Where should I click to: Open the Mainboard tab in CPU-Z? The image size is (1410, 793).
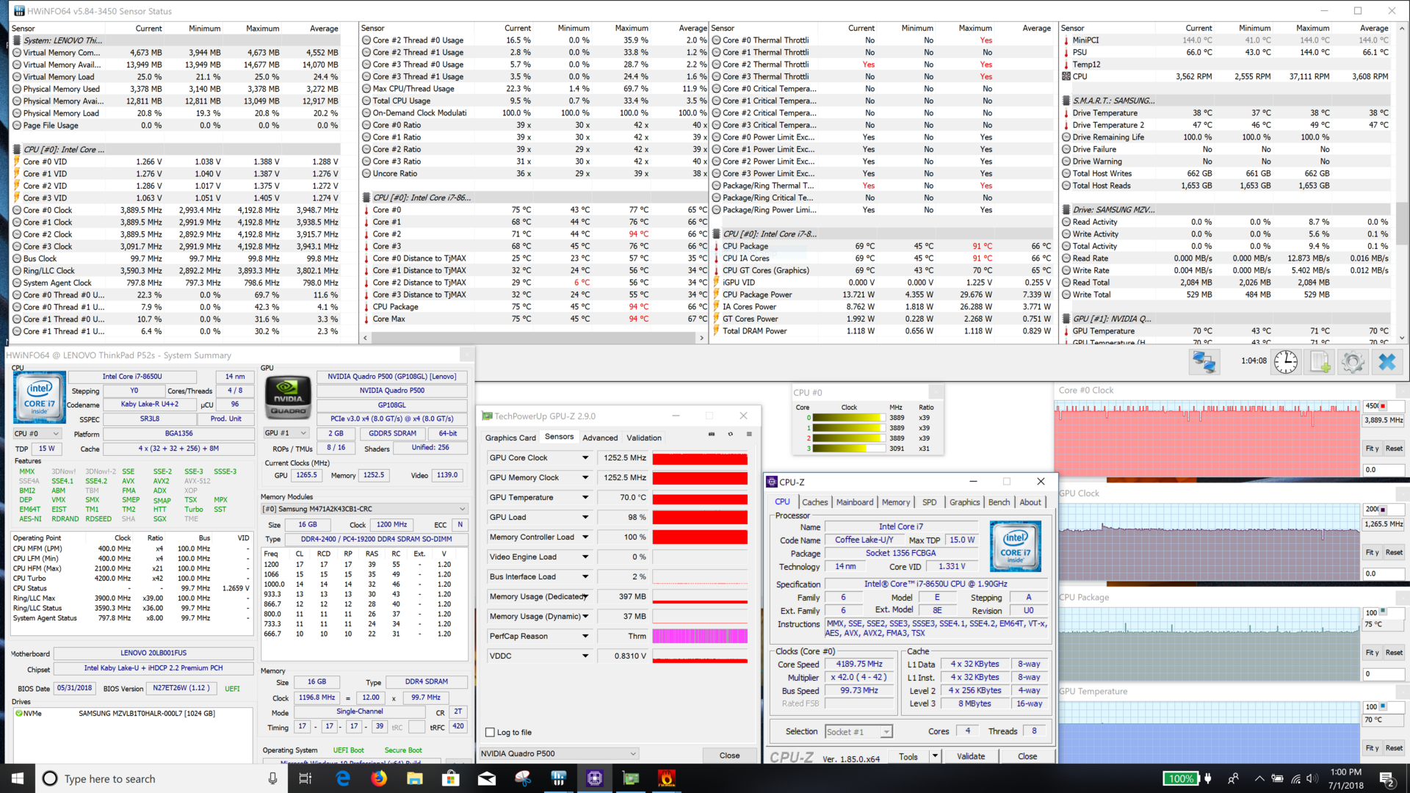855,502
